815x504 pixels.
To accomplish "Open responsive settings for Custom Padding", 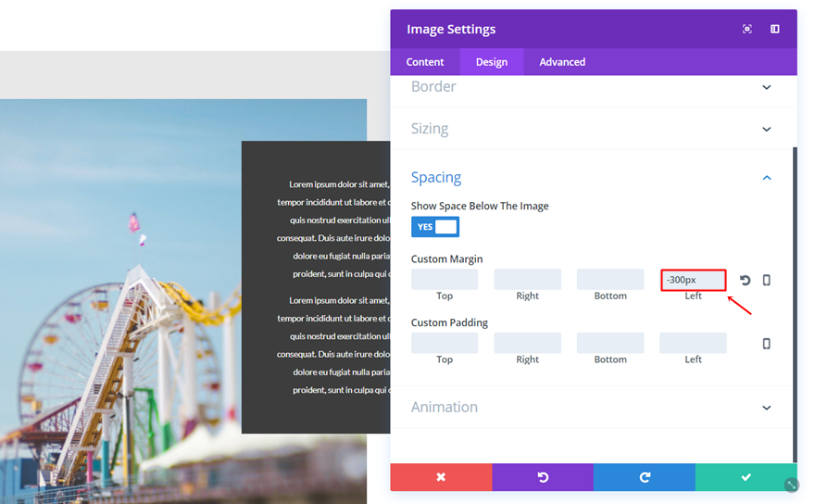I will 766,344.
